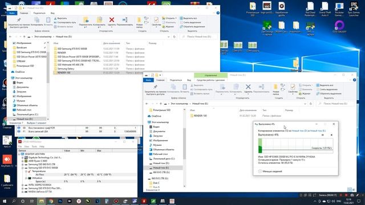This screenshot has width=365, height=205.
Task: Click the search field of the E: window
Action: [335, 104]
